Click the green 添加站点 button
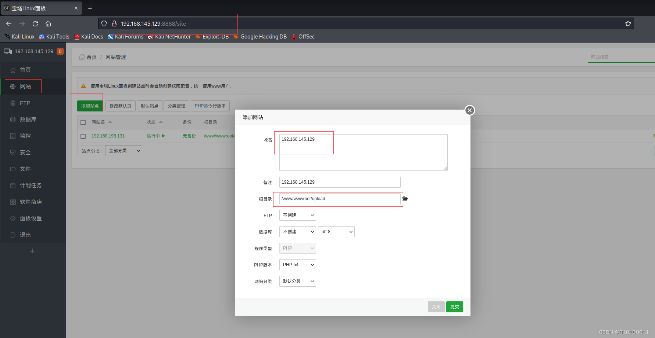 [90, 106]
